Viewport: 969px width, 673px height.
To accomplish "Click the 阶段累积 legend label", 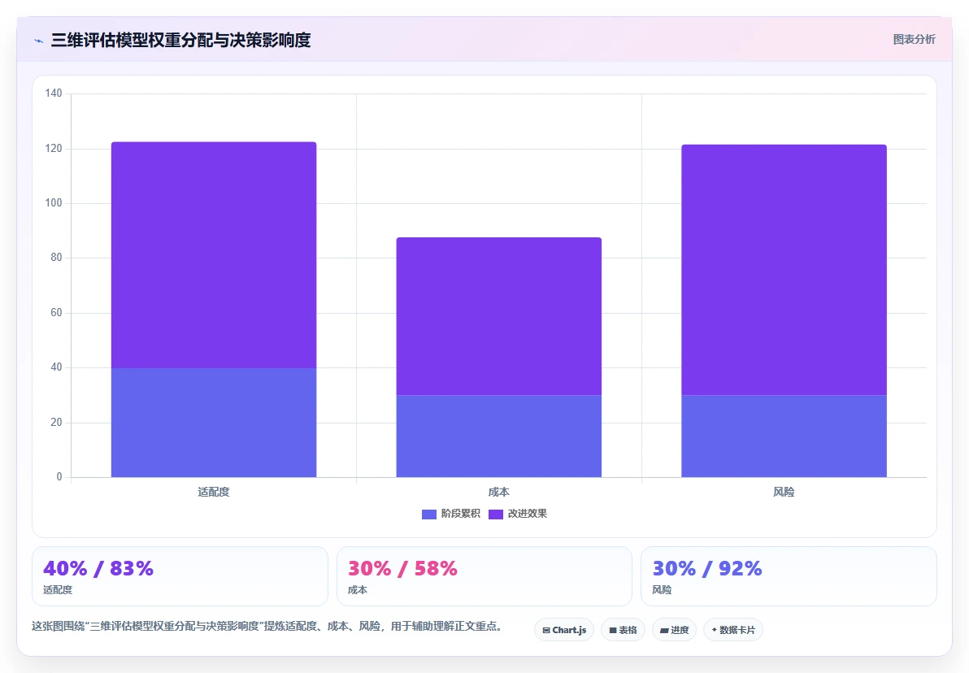I will pos(460,514).
